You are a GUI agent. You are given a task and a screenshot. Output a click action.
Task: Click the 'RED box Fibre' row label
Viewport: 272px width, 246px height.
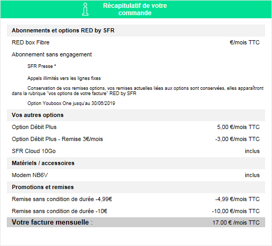(30, 42)
